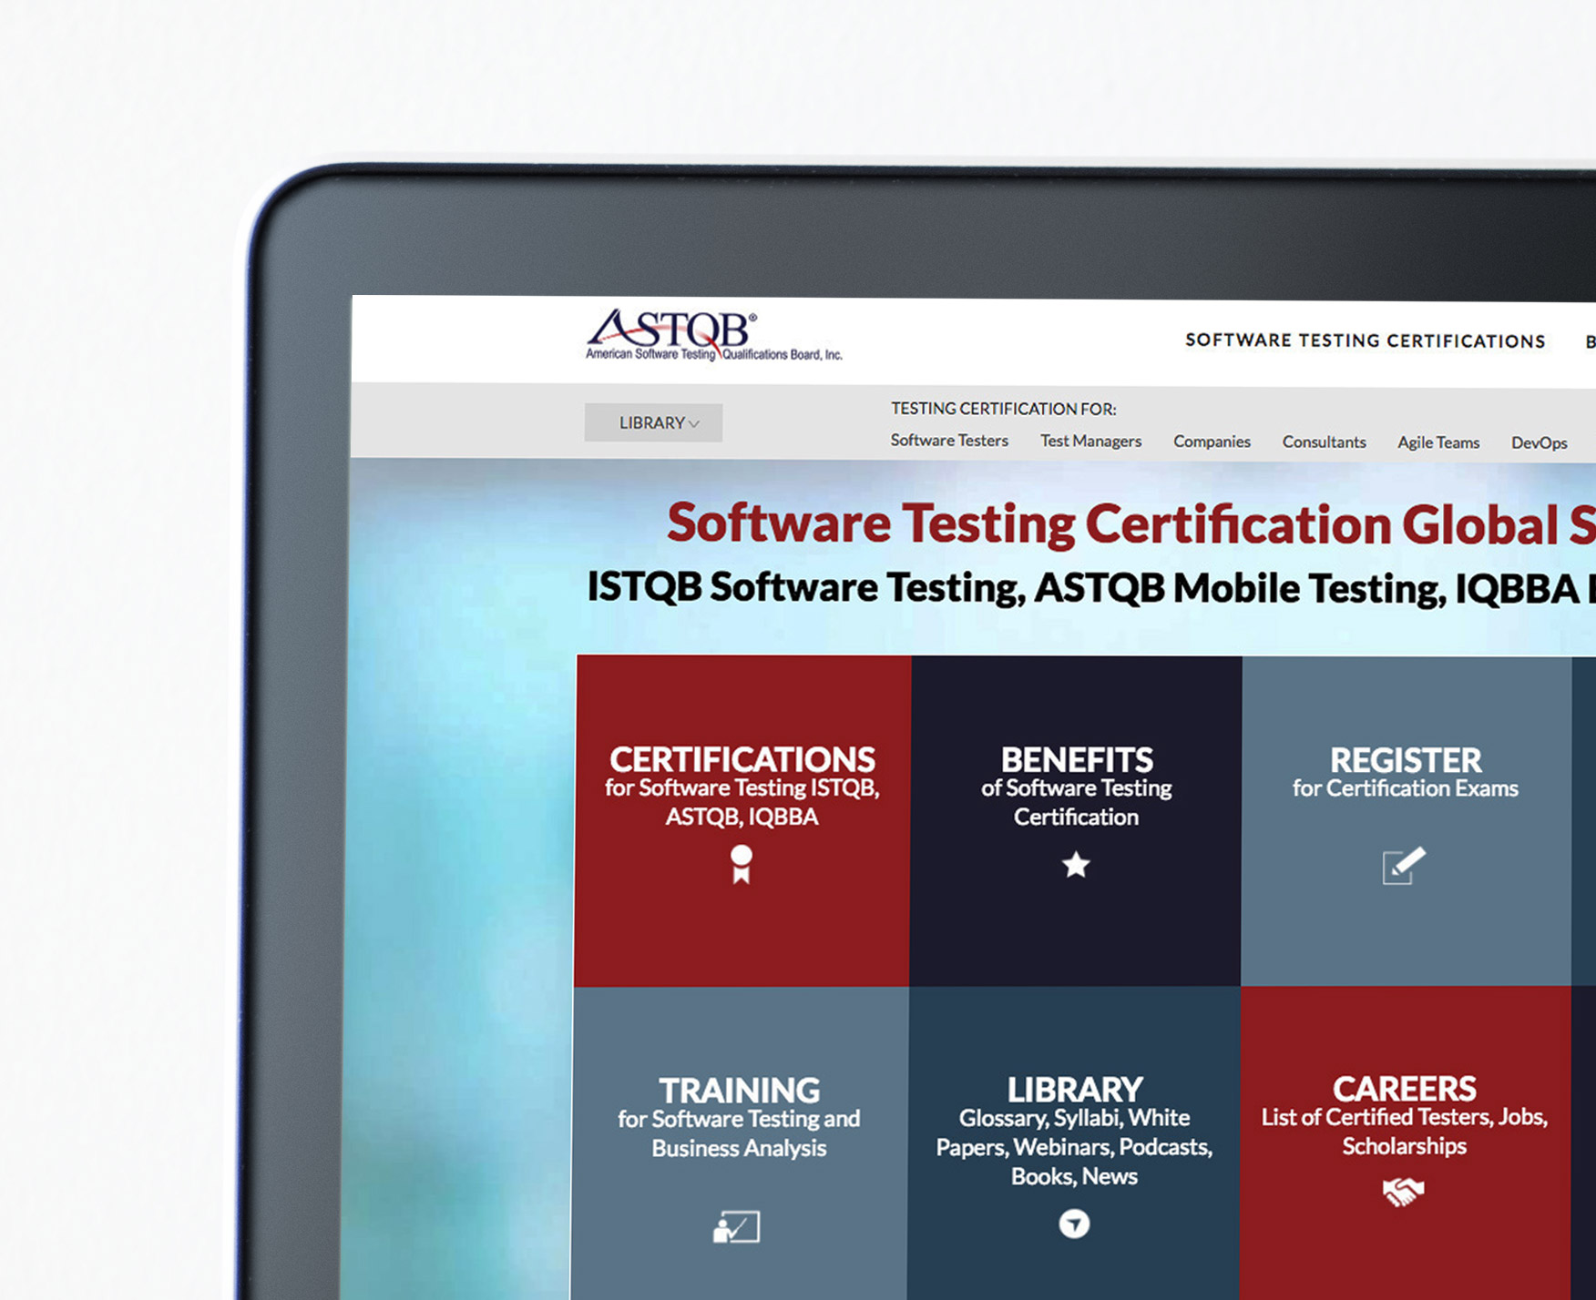The height and width of the screenshot is (1300, 1596).
Task: Click the BENEFITS tile heading
Action: 1077,760
